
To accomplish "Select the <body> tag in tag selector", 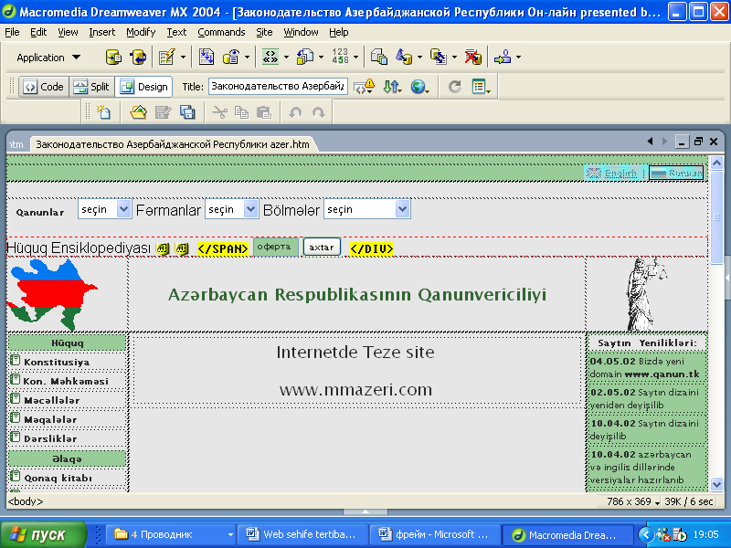I will [26, 501].
